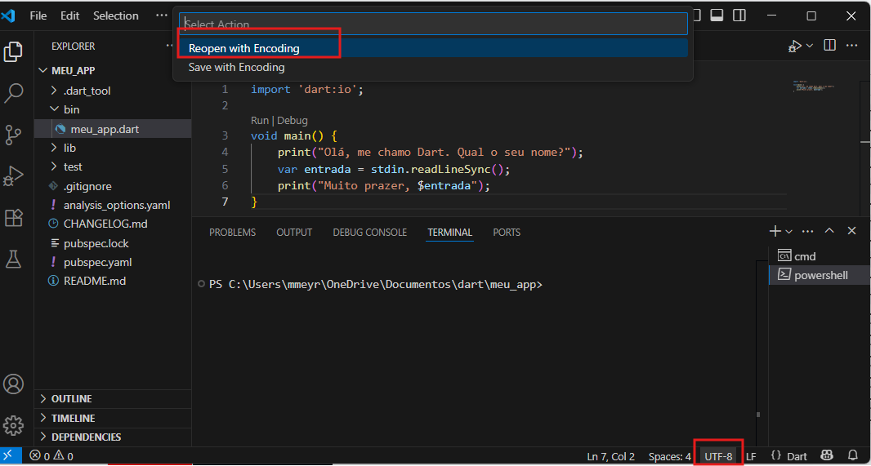This screenshot has width=871, height=466.
Task: Open the Edit menu
Action: coord(70,16)
